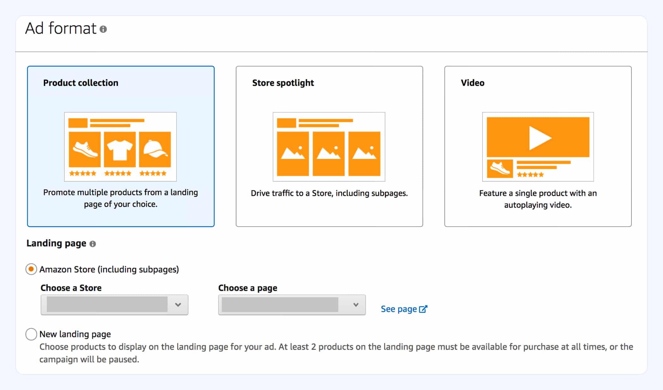
Task: Open the See page link
Action: (x=404, y=309)
